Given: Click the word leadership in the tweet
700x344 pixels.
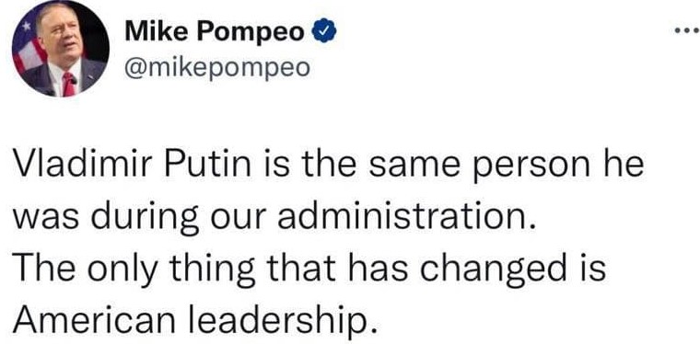Looking at the screenshot, I should coord(274,318).
